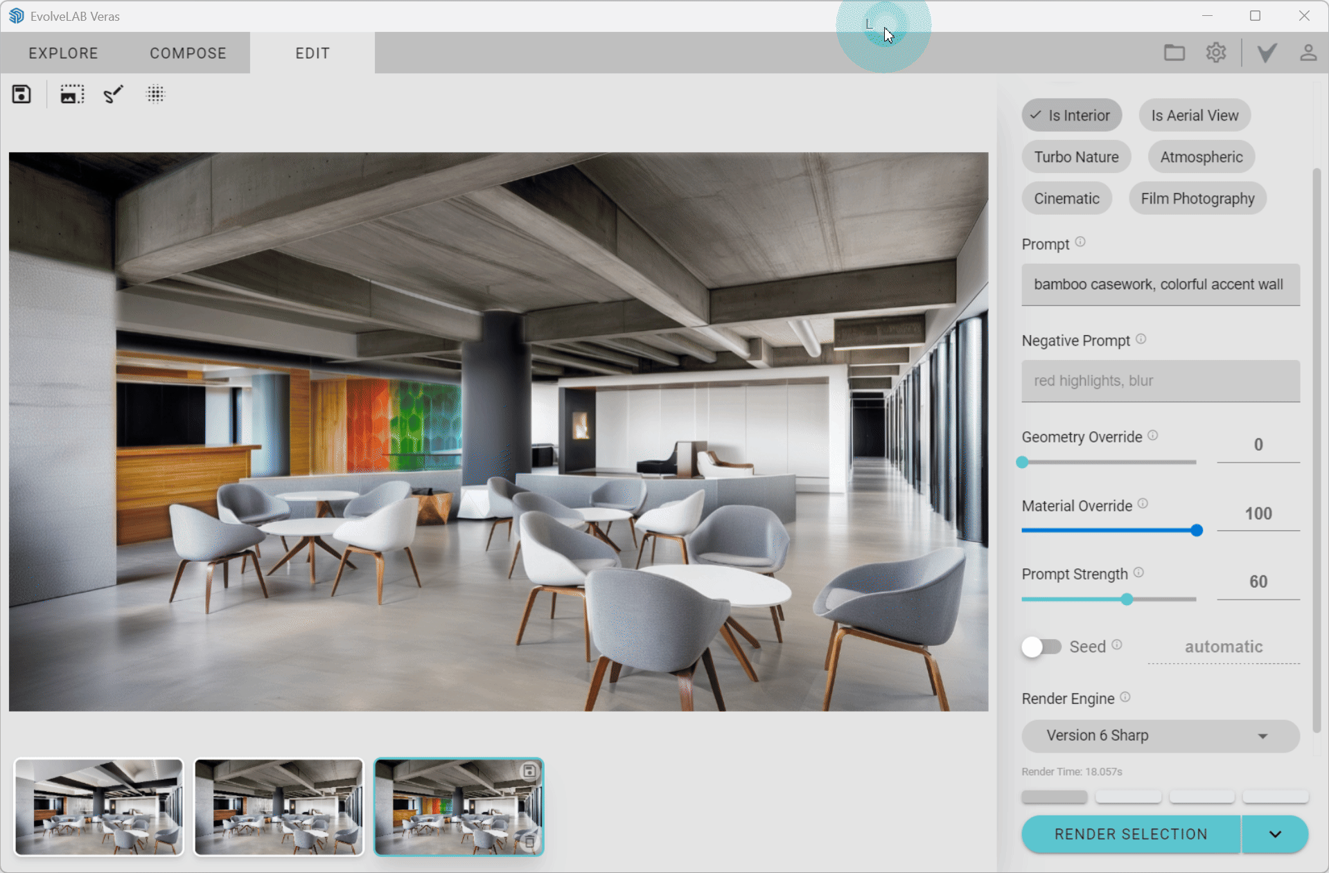Click the Geometry Override slider handle
Image resolution: width=1329 pixels, height=873 pixels.
1022,462
